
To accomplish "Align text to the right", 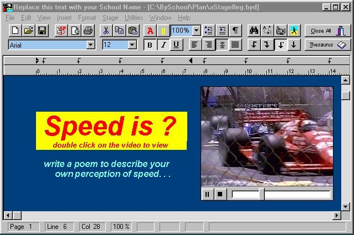I will pyautogui.click(x=209, y=45).
